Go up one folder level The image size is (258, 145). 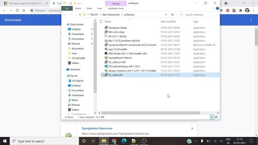80,14
